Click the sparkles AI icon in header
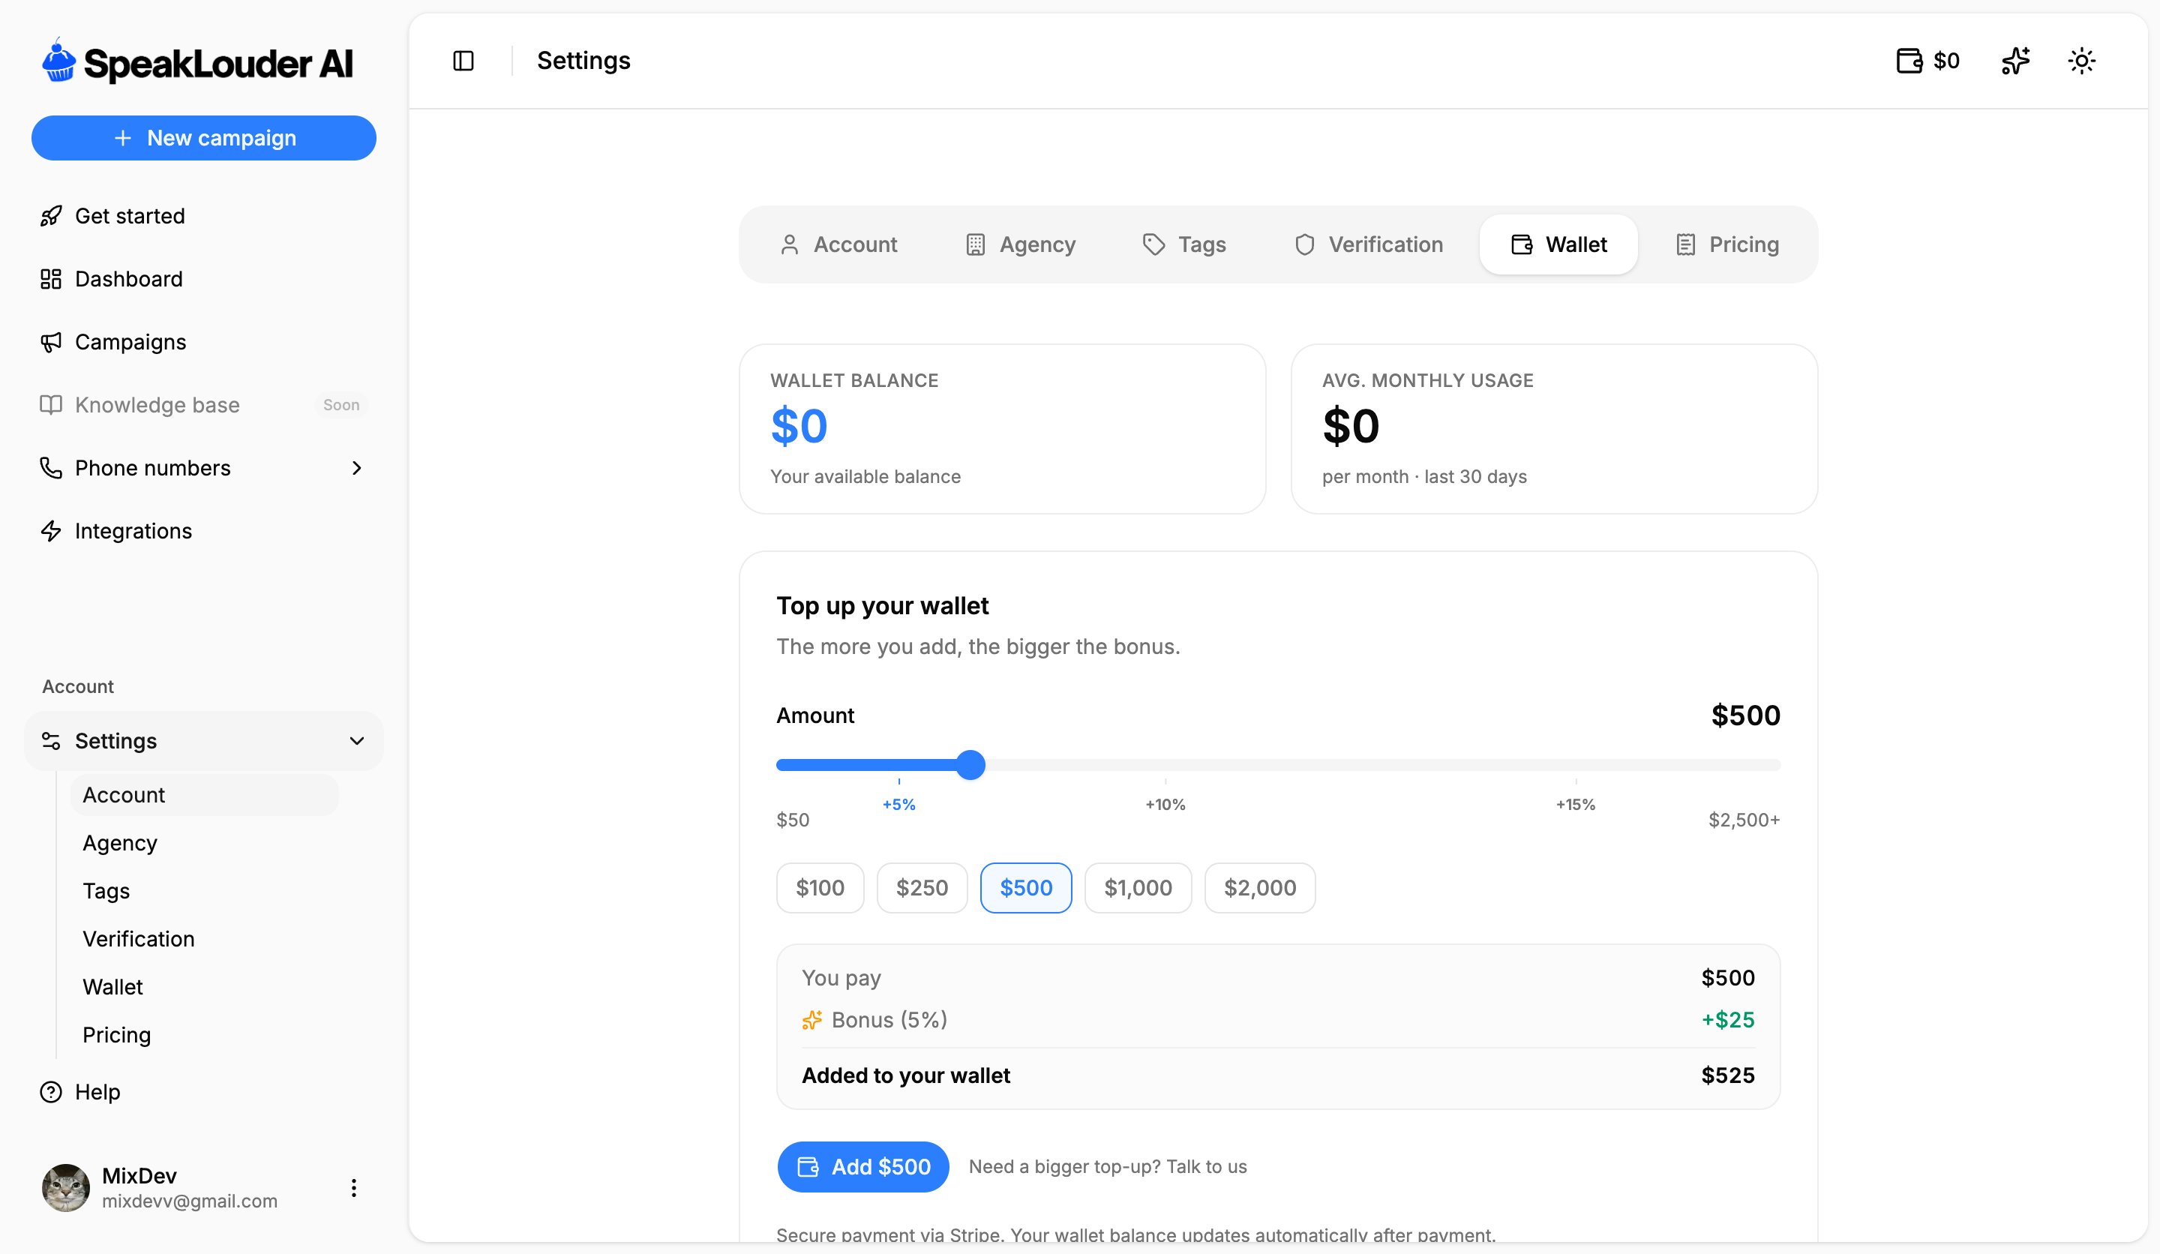The image size is (2160, 1254). 2015,61
